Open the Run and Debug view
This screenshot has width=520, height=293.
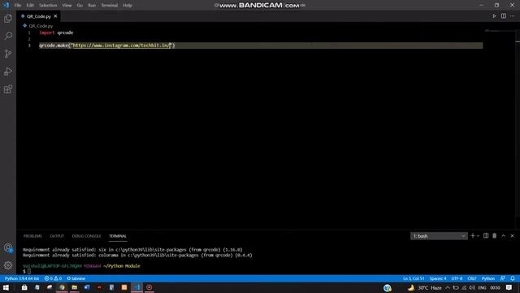pyautogui.click(x=8, y=72)
